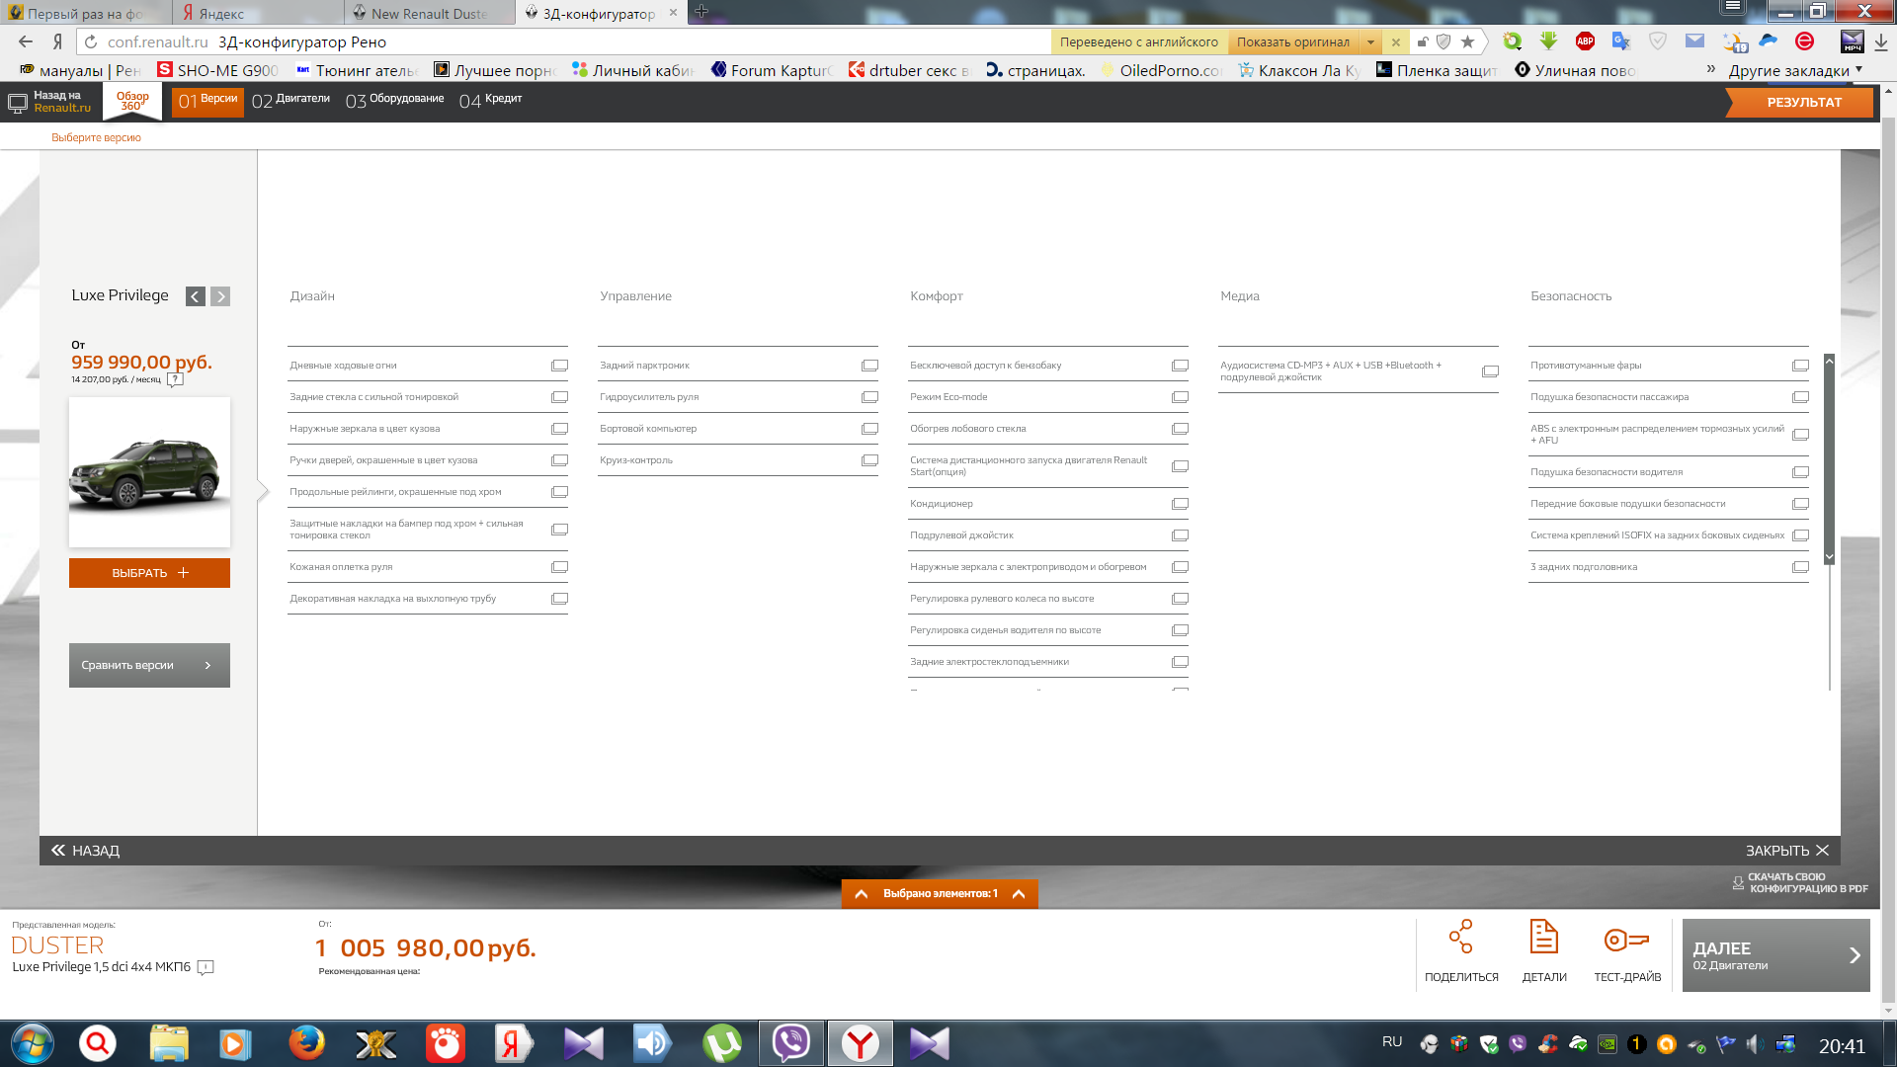Open Сравнить версии comparison
The width and height of the screenshot is (1897, 1067).
click(149, 666)
